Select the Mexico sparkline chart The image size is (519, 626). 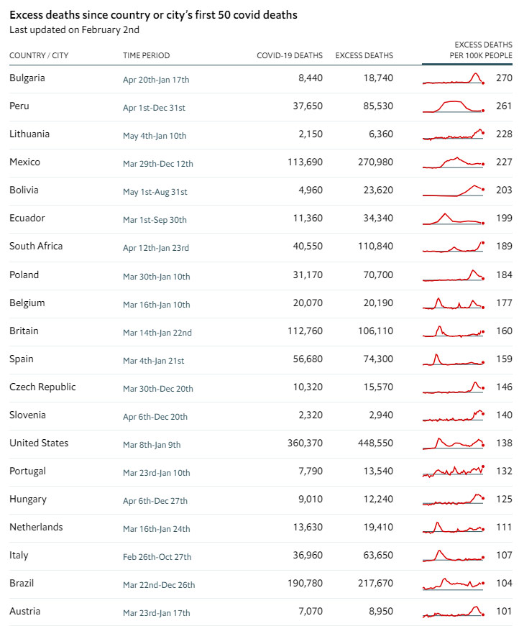click(454, 162)
